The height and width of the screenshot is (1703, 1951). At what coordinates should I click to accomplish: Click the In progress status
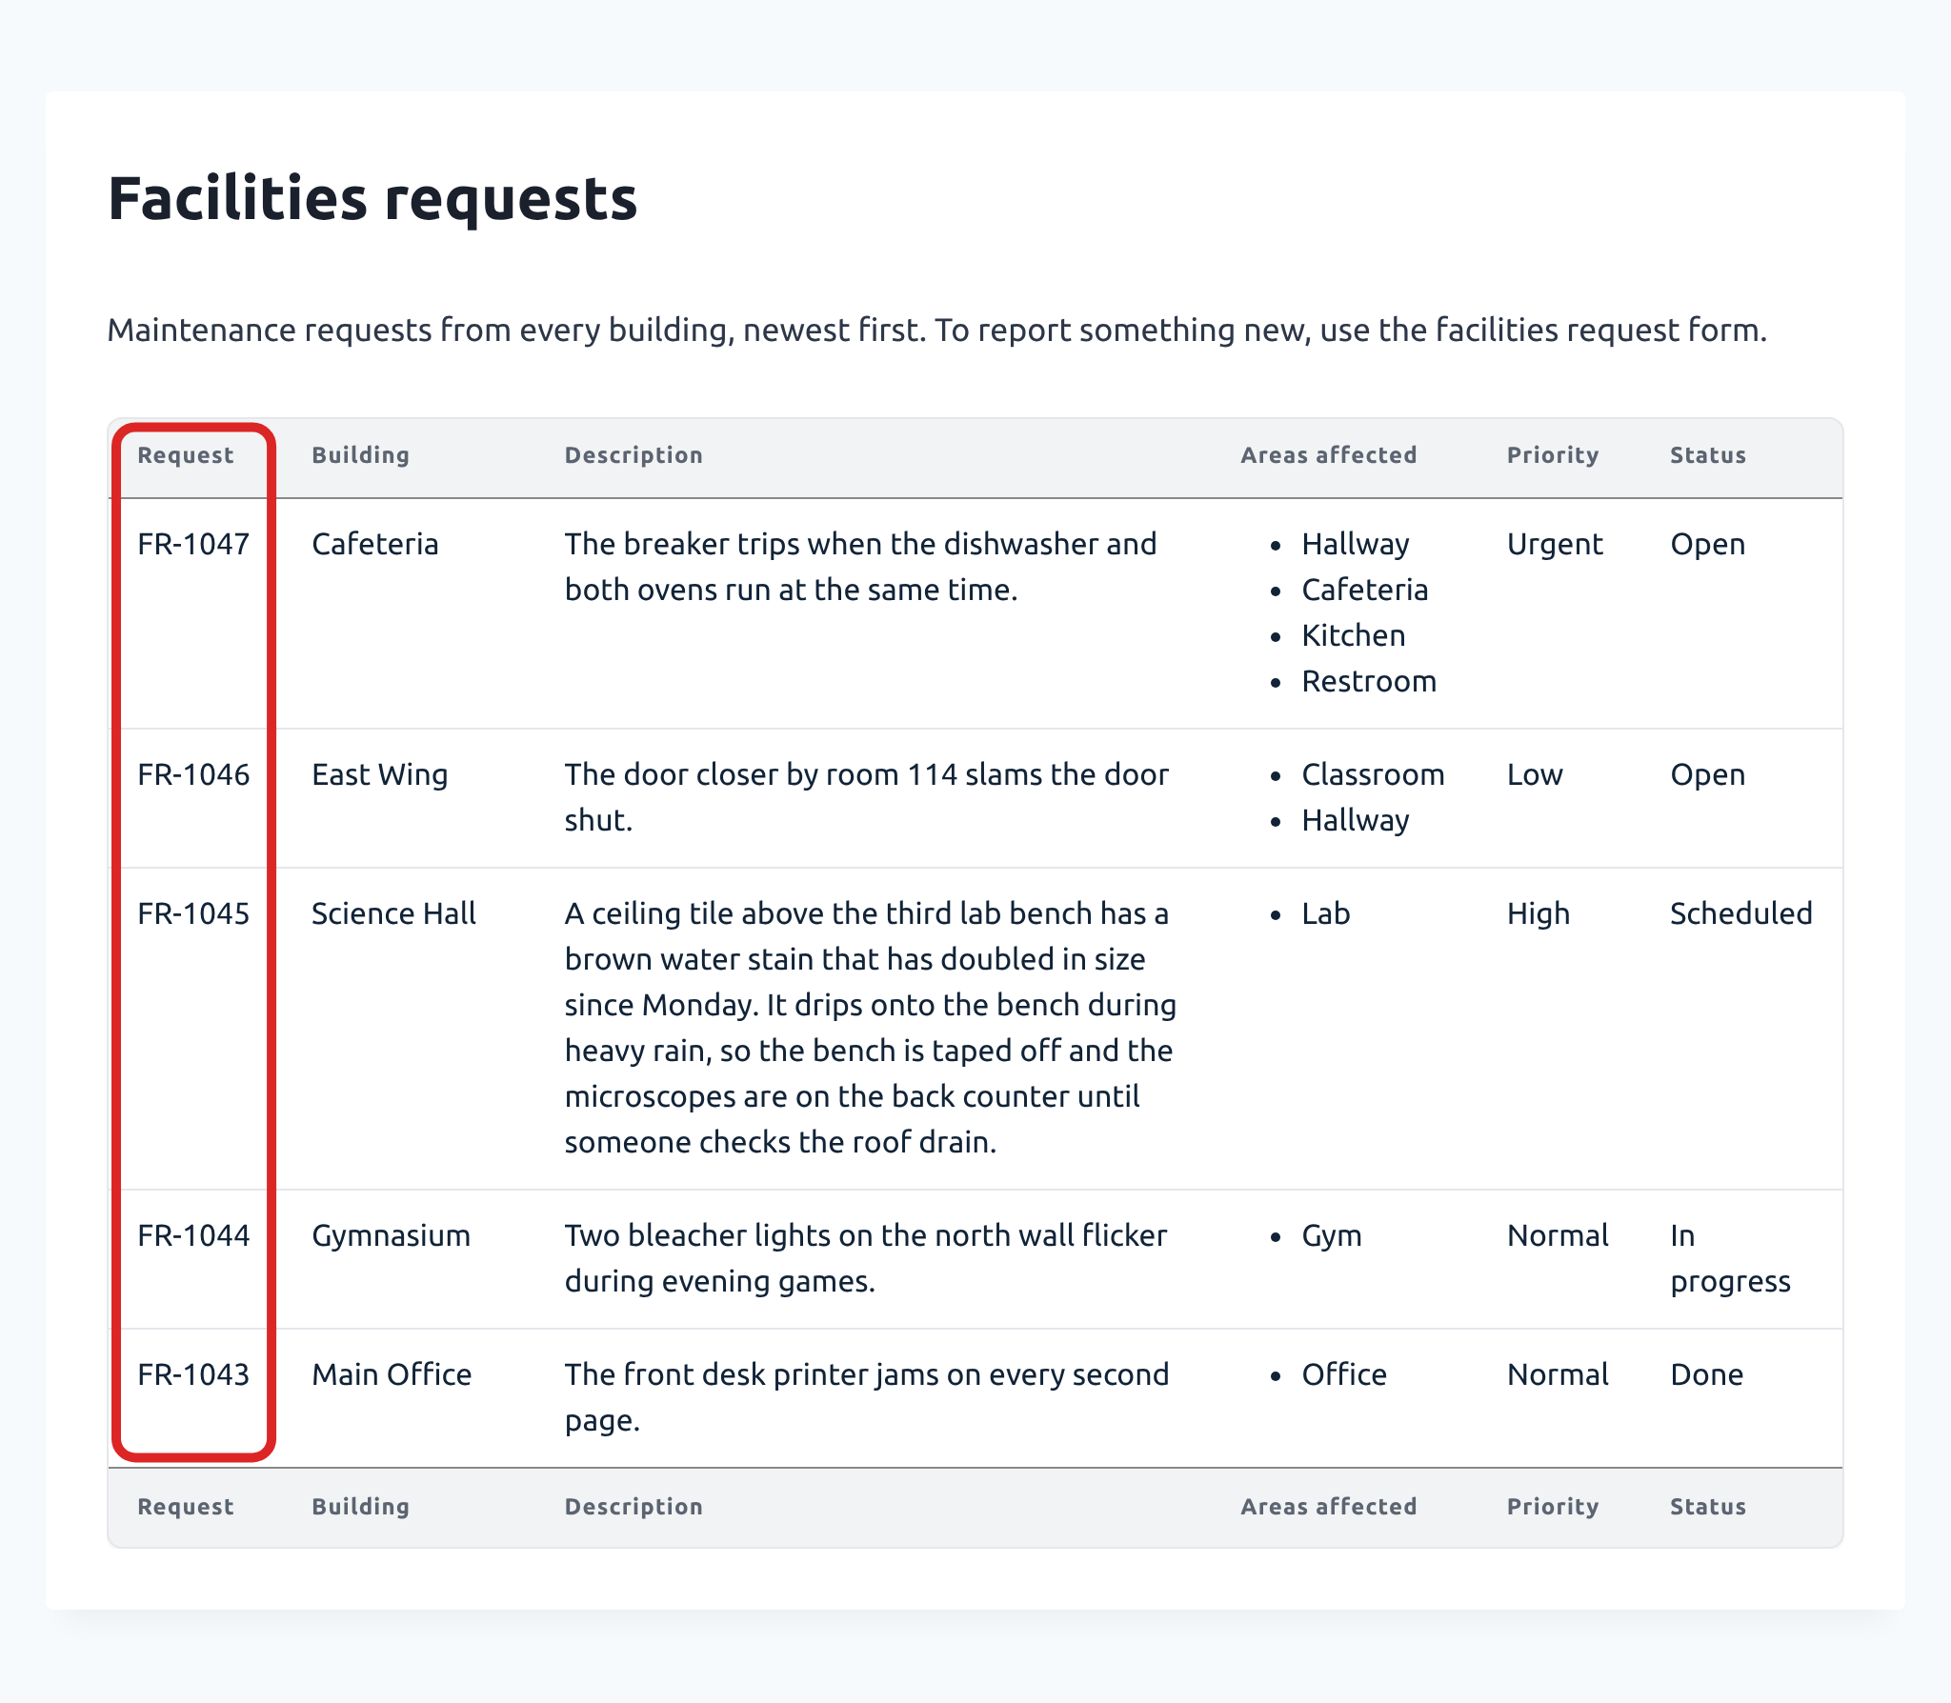[x=1731, y=1258]
